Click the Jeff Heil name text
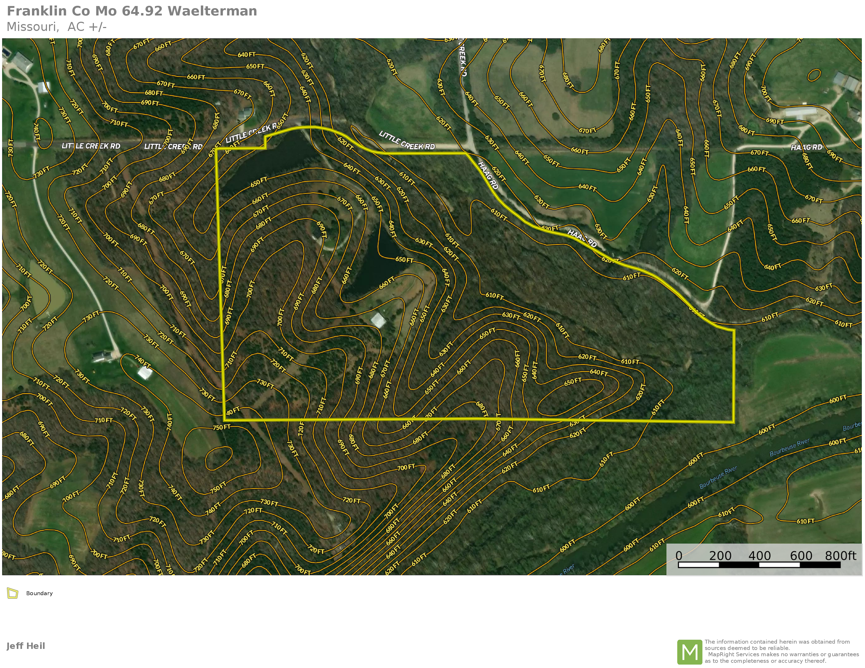 (x=26, y=646)
